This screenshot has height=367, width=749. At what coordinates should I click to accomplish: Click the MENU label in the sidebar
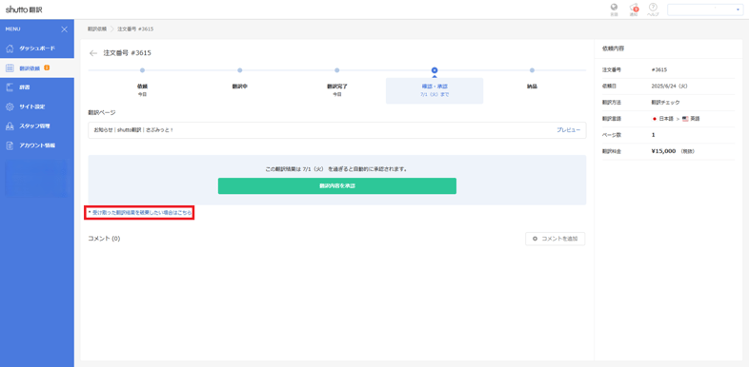pyautogui.click(x=13, y=29)
